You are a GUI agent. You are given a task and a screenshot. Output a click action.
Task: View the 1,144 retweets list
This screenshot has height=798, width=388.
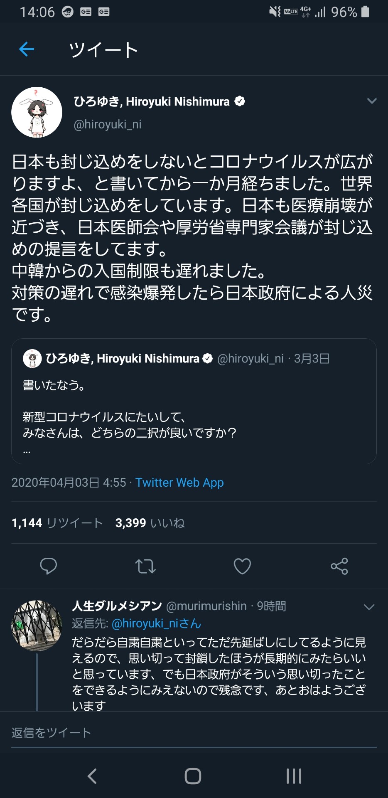57,523
